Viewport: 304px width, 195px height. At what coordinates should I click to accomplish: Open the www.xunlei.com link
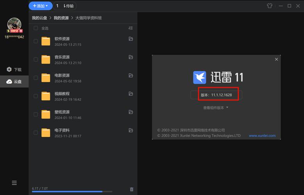point(262,136)
